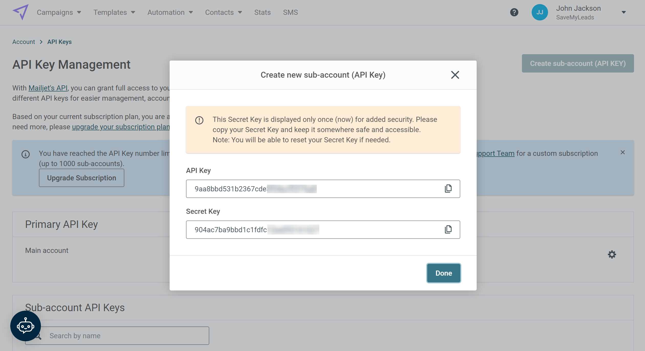Expand the Automation menu
This screenshot has height=351, width=645.
point(170,12)
